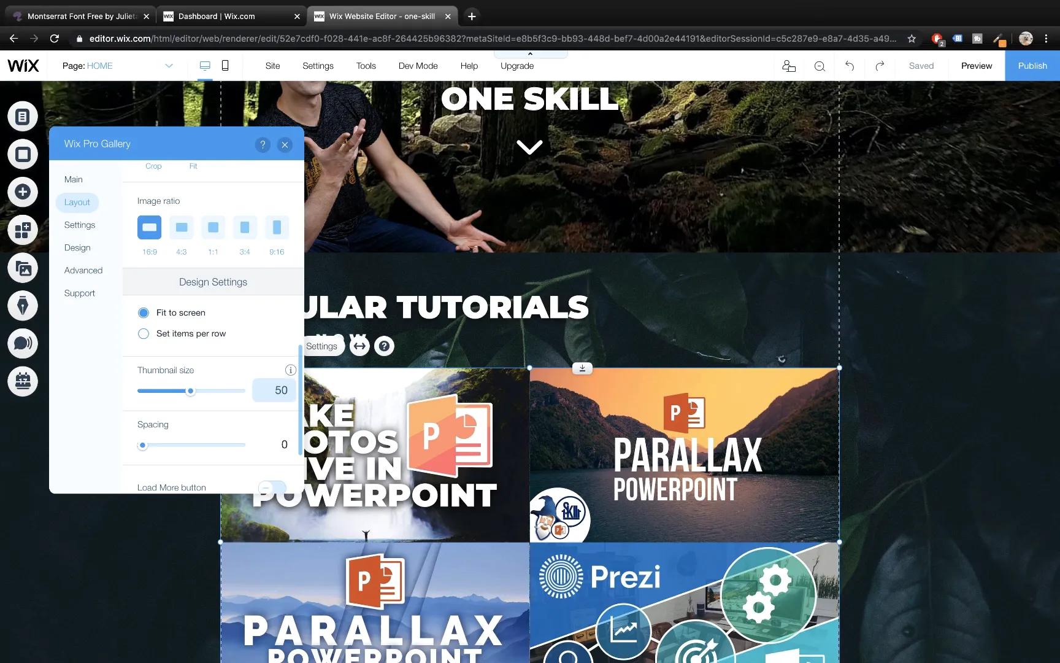Switch to Settings tab in gallery panel
This screenshot has width=1060, height=663.
80,225
